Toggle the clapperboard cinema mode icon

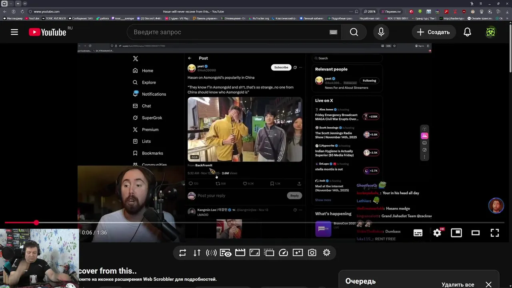click(240, 253)
